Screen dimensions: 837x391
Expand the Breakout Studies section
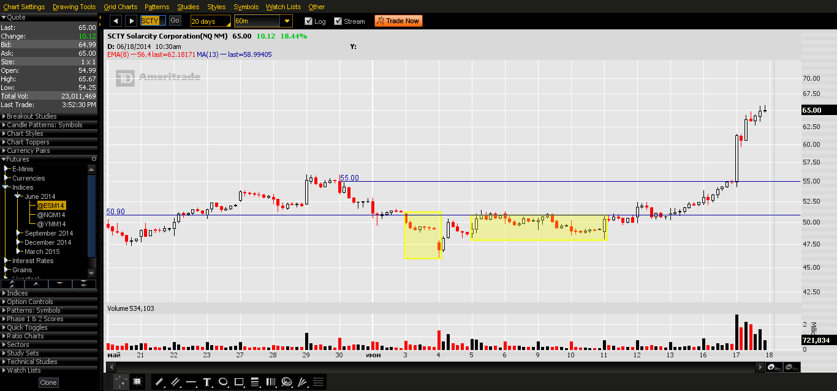pyautogui.click(x=49, y=116)
